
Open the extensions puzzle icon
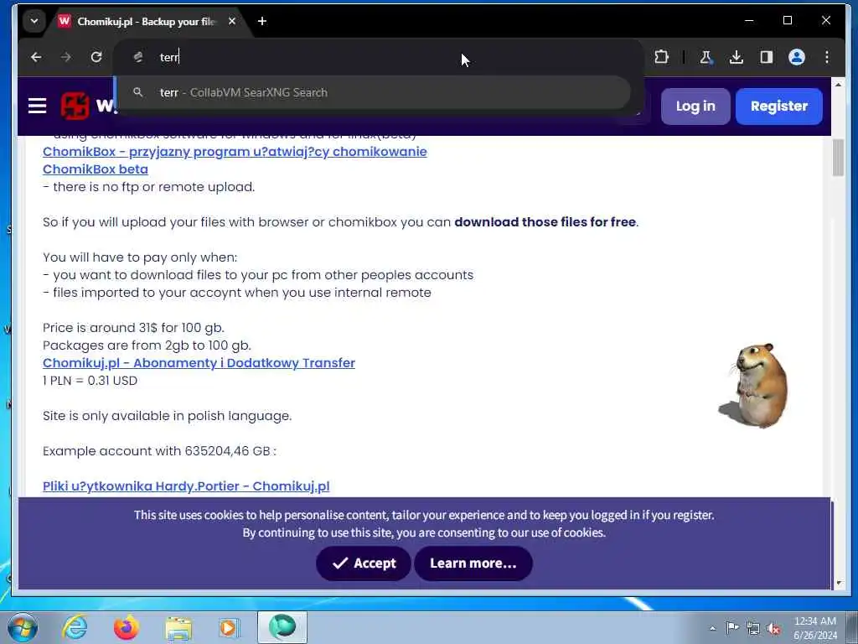[662, 57]
